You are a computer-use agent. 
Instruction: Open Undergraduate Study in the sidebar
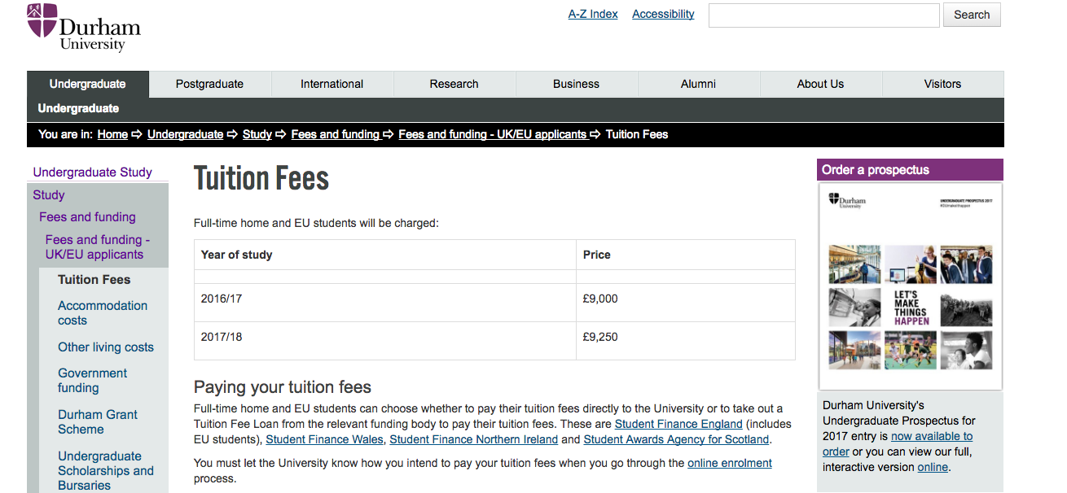tap(93, 172)
